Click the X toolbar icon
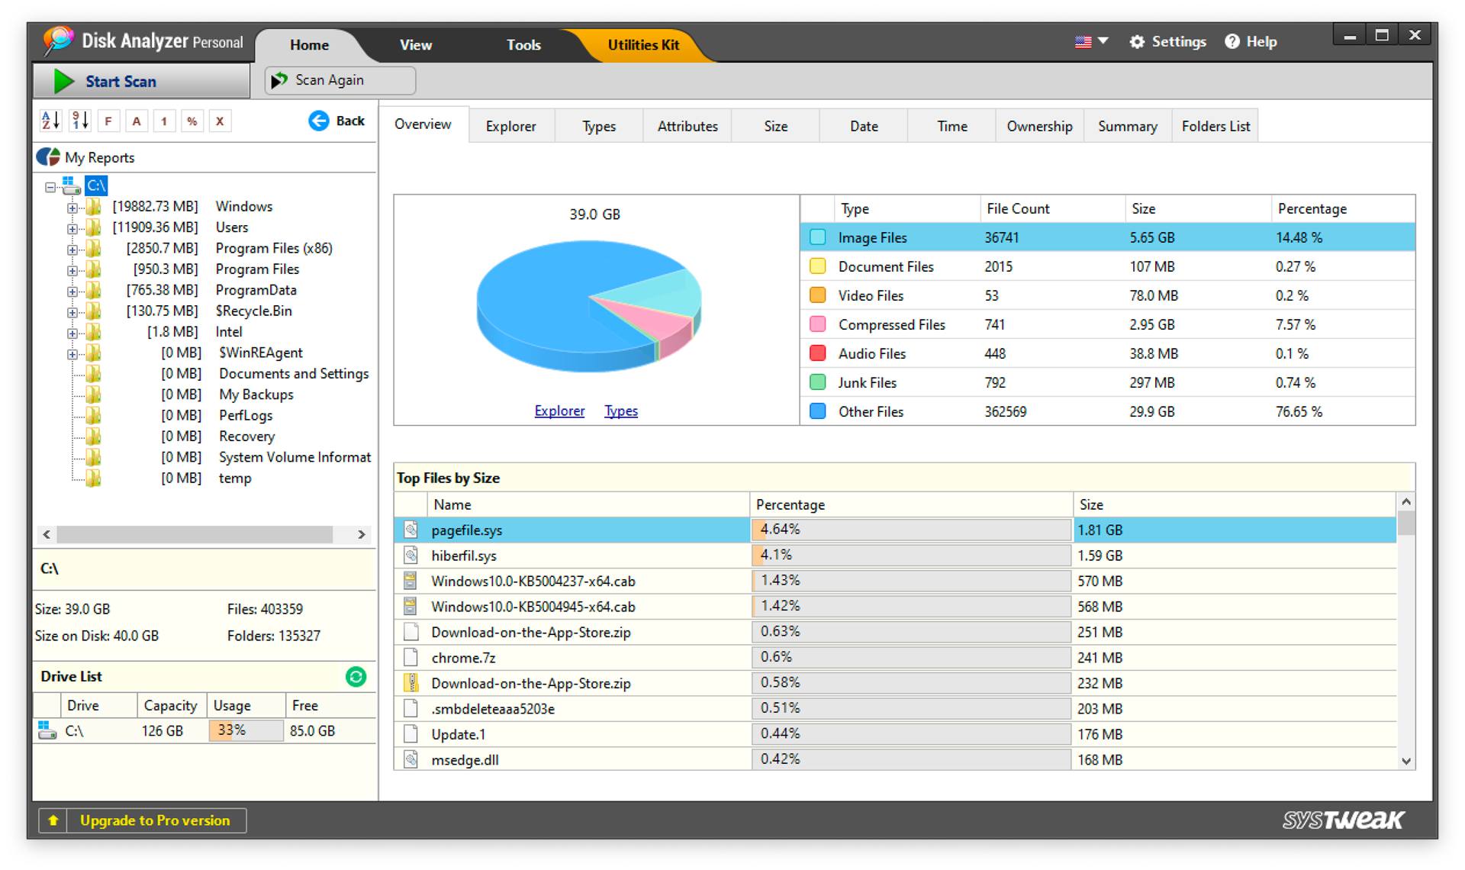 220,121
